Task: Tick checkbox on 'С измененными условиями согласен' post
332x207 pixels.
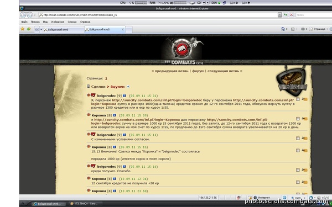Action: [298, 138]
